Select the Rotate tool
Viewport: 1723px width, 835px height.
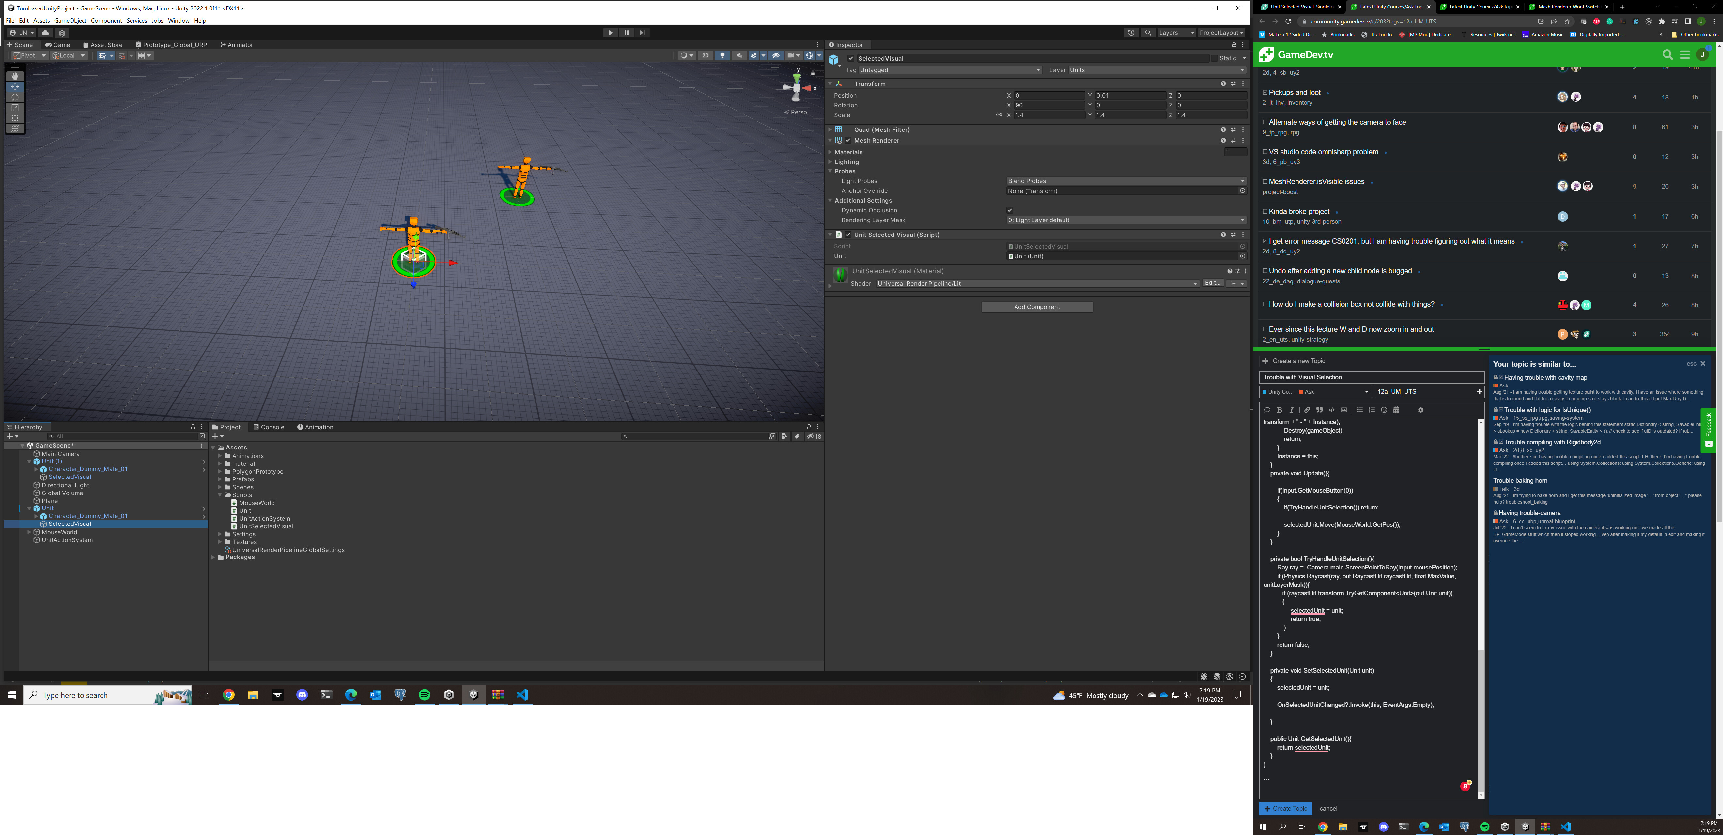click(x=15, y=97)
